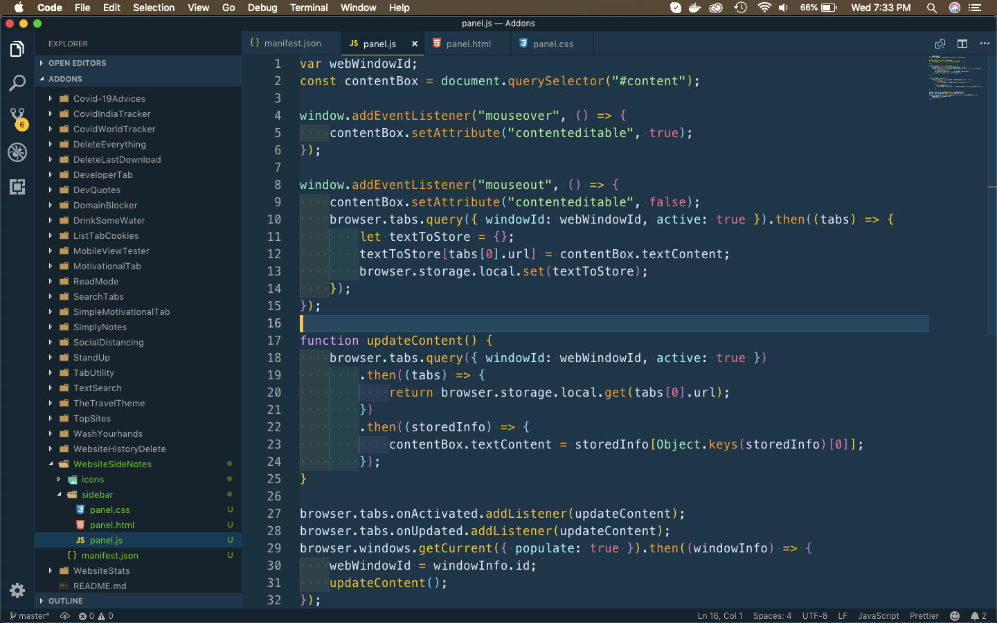The image size is (997, 623).
Task: Open More Actions ellipsis in editor toolbar
Action: 985,44
